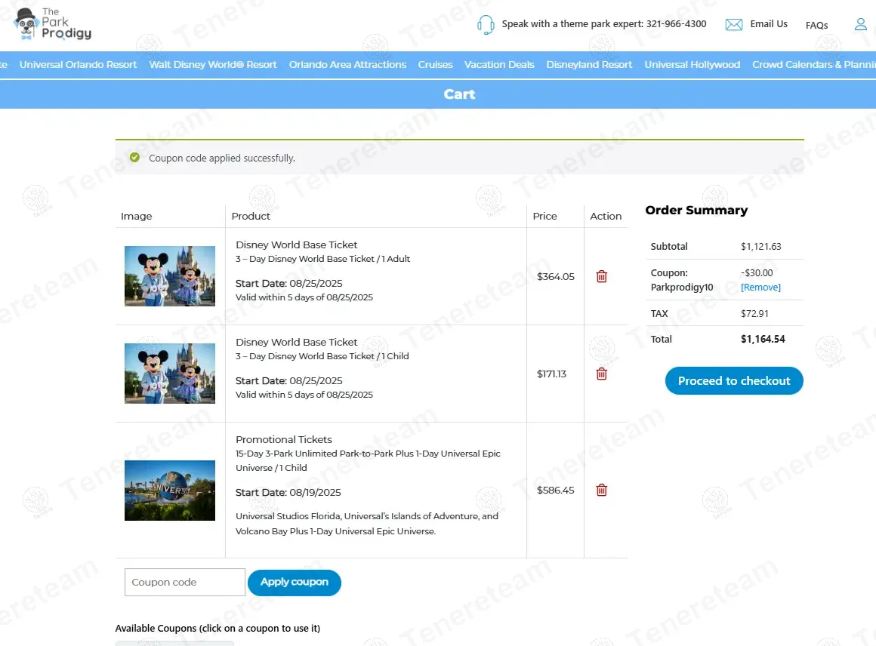Click the FAQs link
Screen dimensions: 876x646
pyautogui.click(x=816, y=26)
